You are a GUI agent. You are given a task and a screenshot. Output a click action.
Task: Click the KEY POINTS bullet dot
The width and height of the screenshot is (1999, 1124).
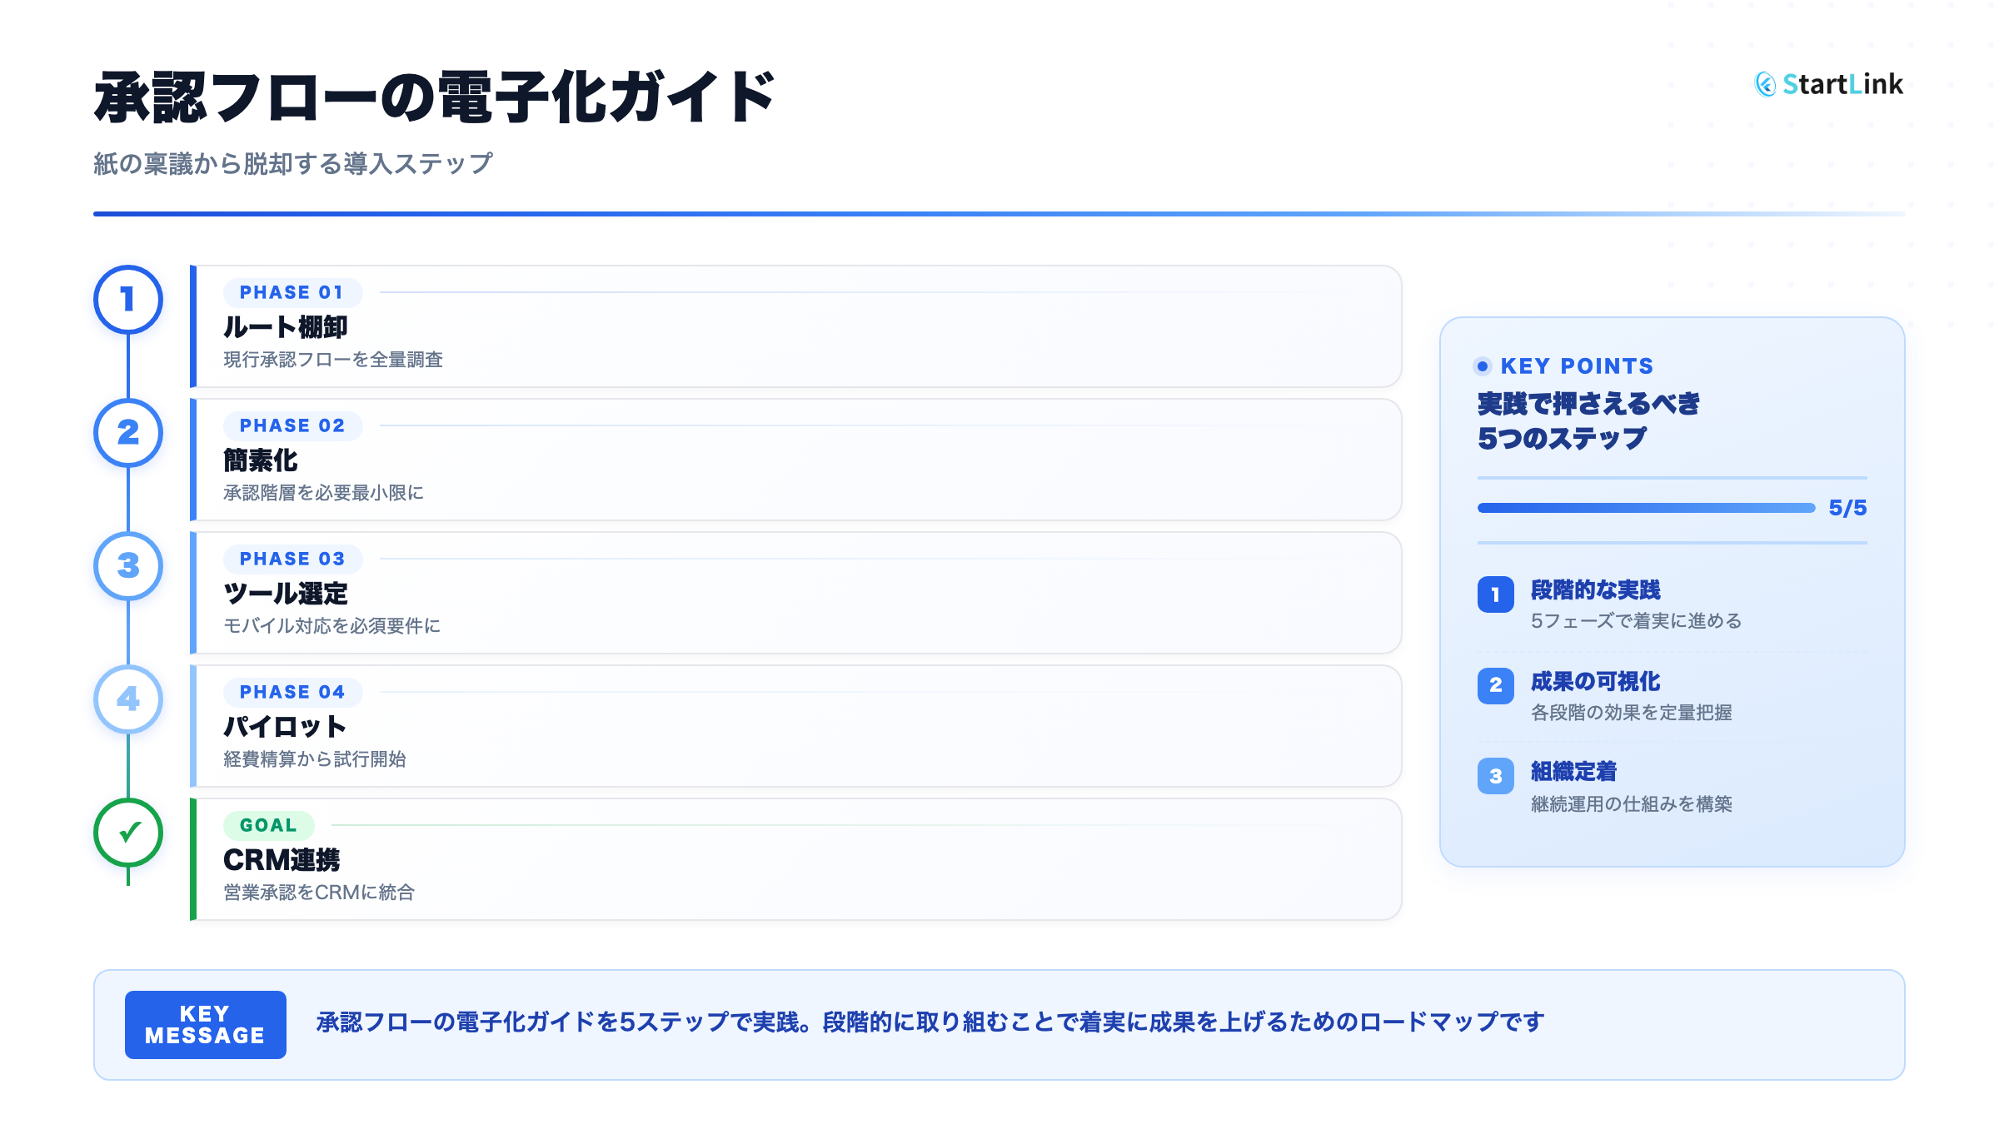click(1482, 366)
